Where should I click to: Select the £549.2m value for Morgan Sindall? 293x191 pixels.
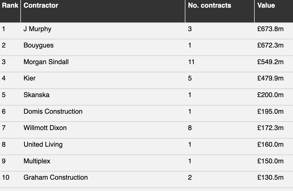pos(270,62)
